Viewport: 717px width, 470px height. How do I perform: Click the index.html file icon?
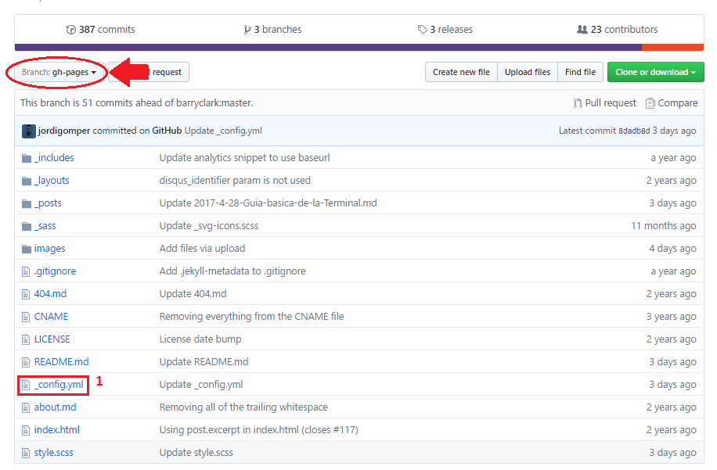click(26, 430)
